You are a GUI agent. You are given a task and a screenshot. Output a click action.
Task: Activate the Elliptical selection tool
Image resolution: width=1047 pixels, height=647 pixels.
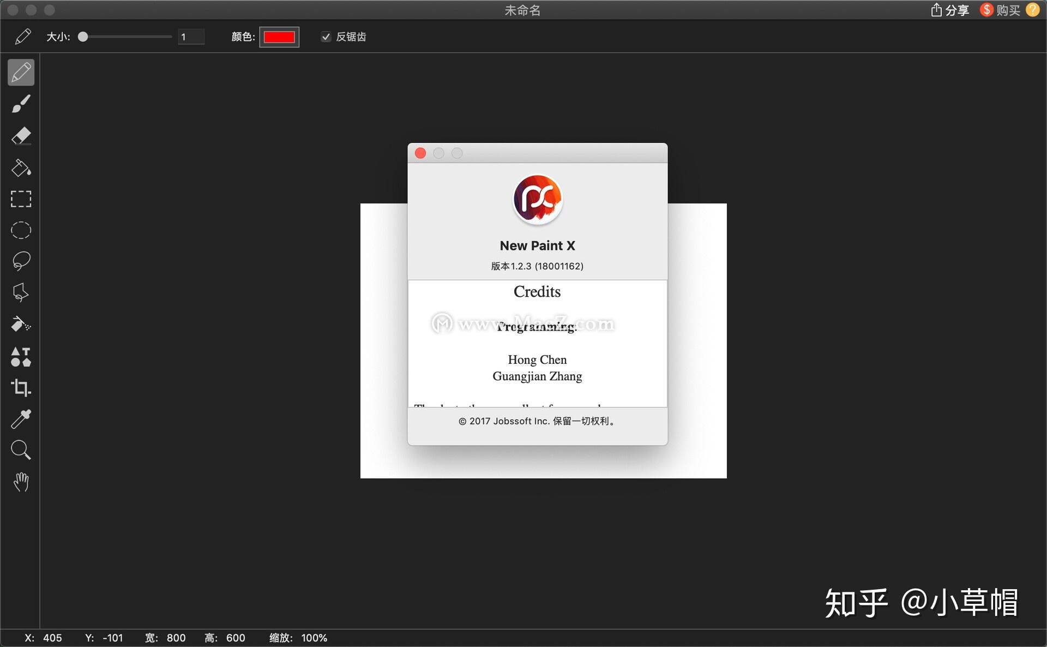coord(21,230)
